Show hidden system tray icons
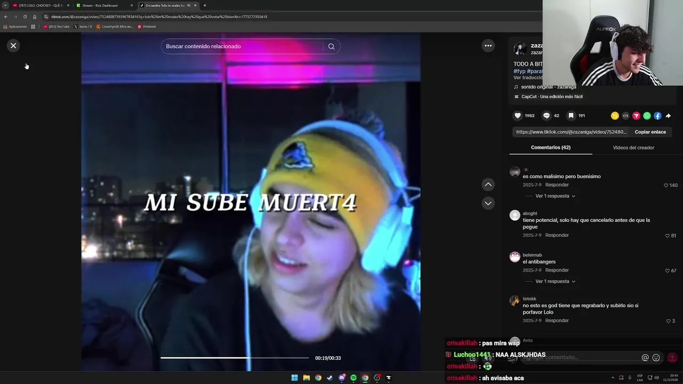The width and height of the screenshot is (683, 384). 613,378
